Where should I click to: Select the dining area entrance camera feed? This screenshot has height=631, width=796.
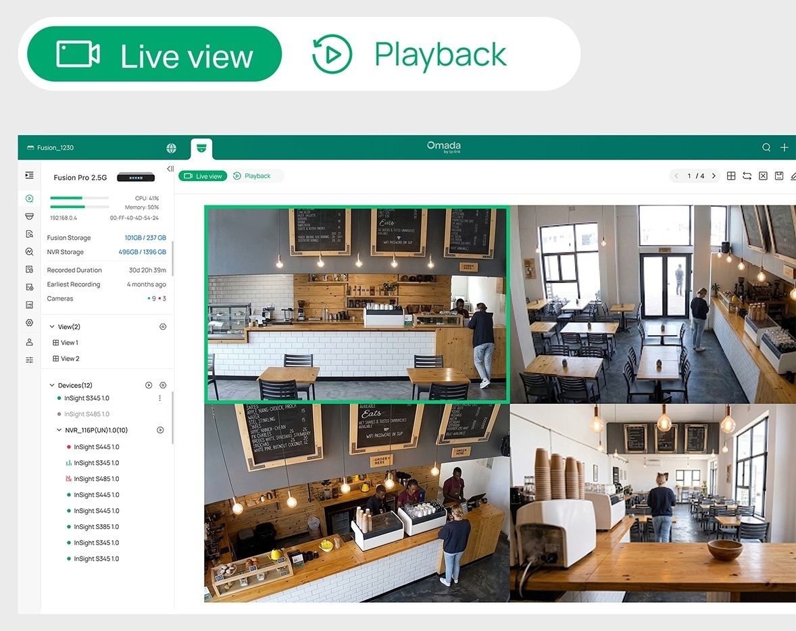tap(653, 304)
